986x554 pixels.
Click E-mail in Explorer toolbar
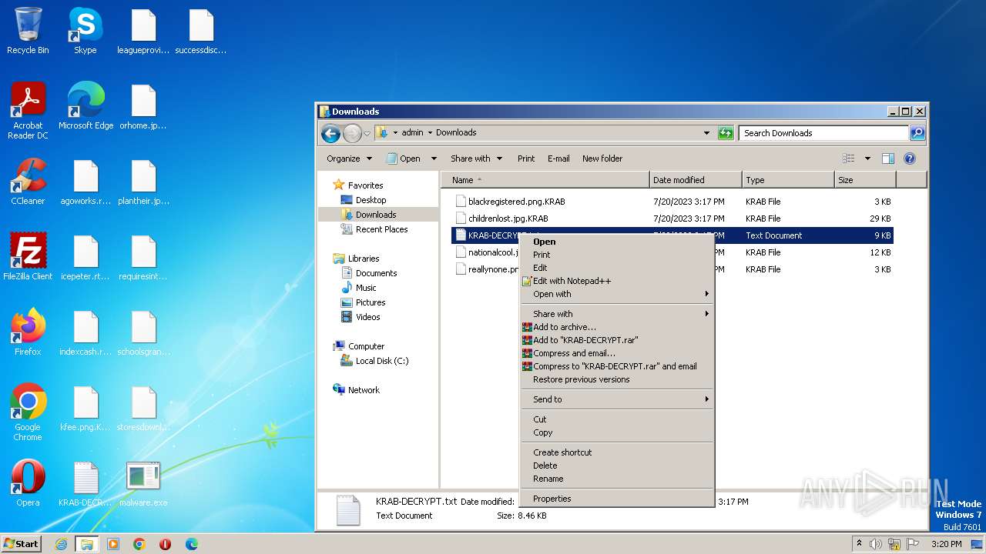(558, 159)
